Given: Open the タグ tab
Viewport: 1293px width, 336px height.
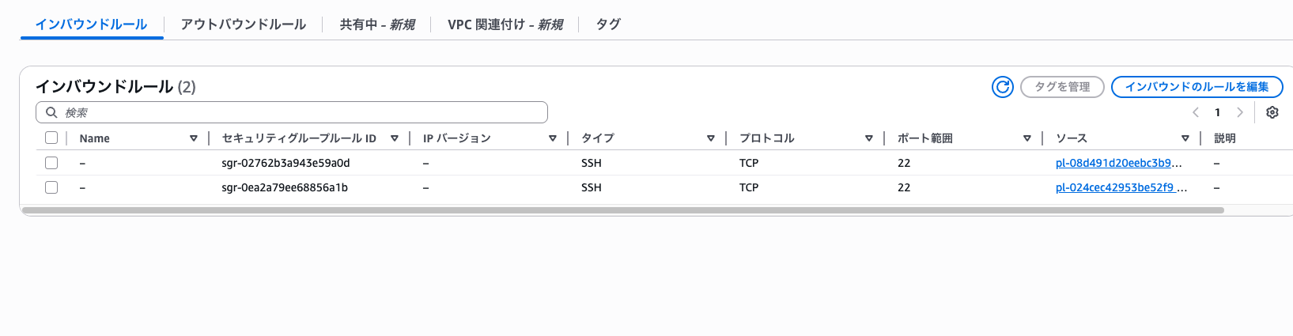Looking at the screenshot, I should pos(607,25).
